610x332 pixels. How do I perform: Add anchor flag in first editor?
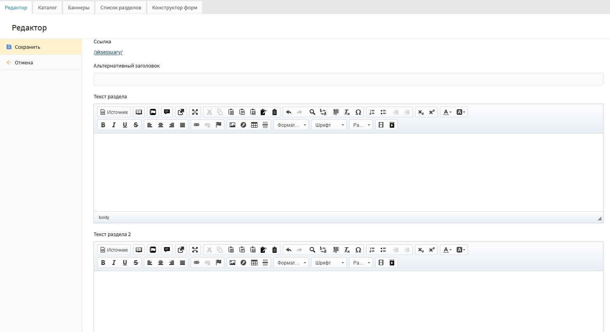(x=218, y=125)
